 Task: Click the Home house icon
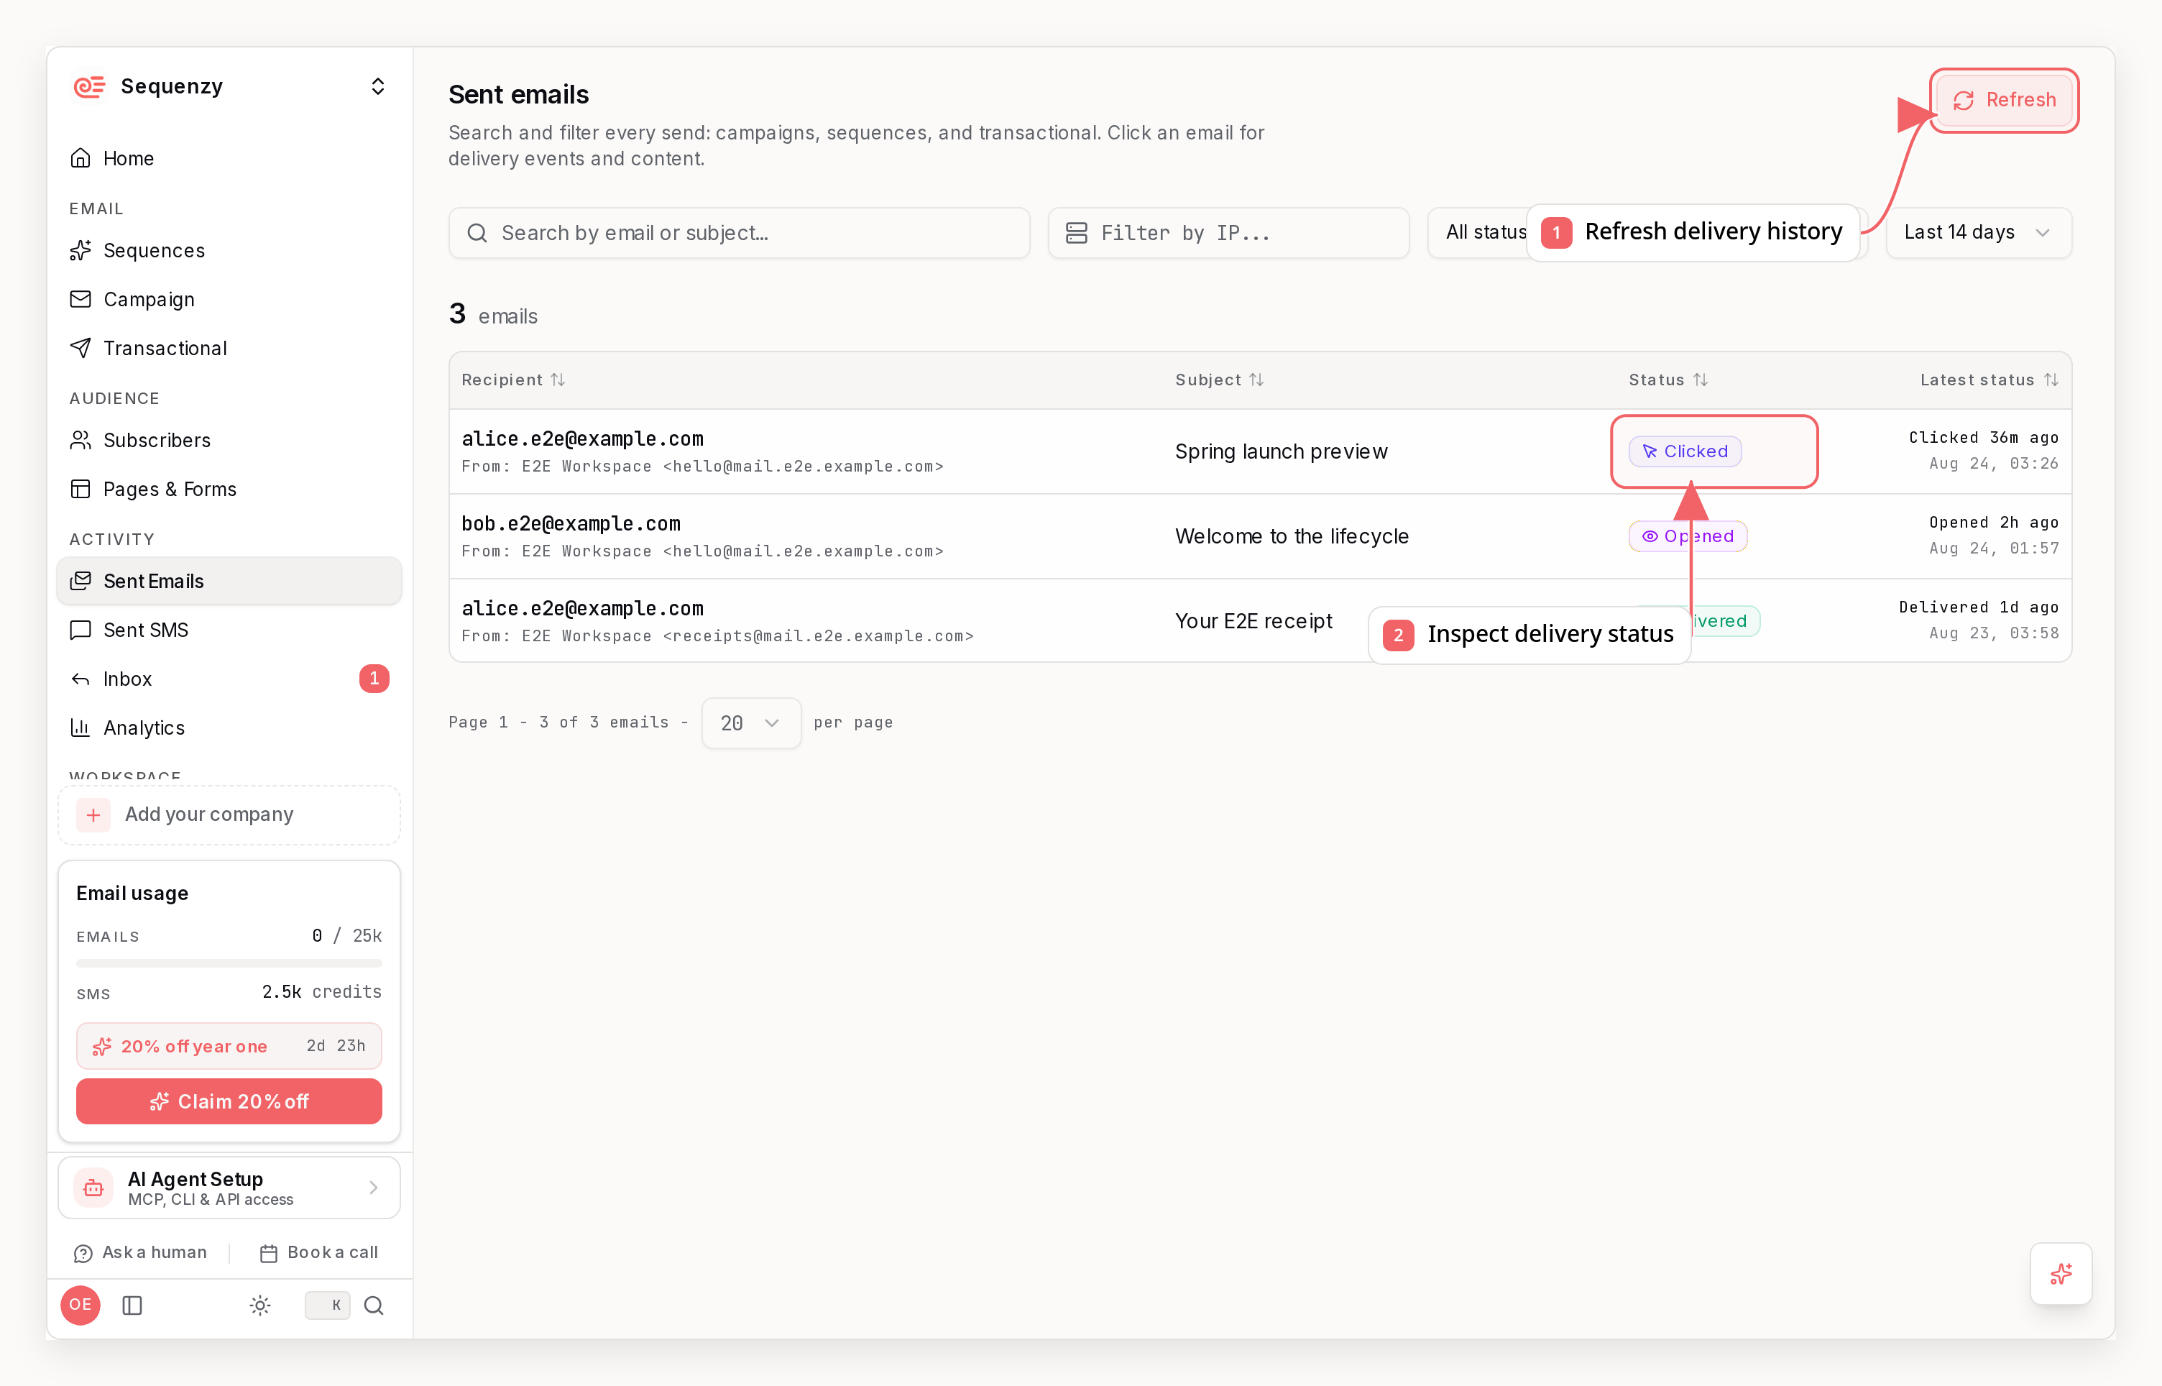80,158
